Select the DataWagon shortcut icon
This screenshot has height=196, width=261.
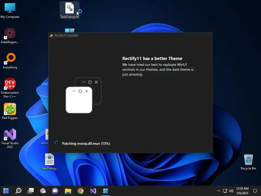coord(10,36)
